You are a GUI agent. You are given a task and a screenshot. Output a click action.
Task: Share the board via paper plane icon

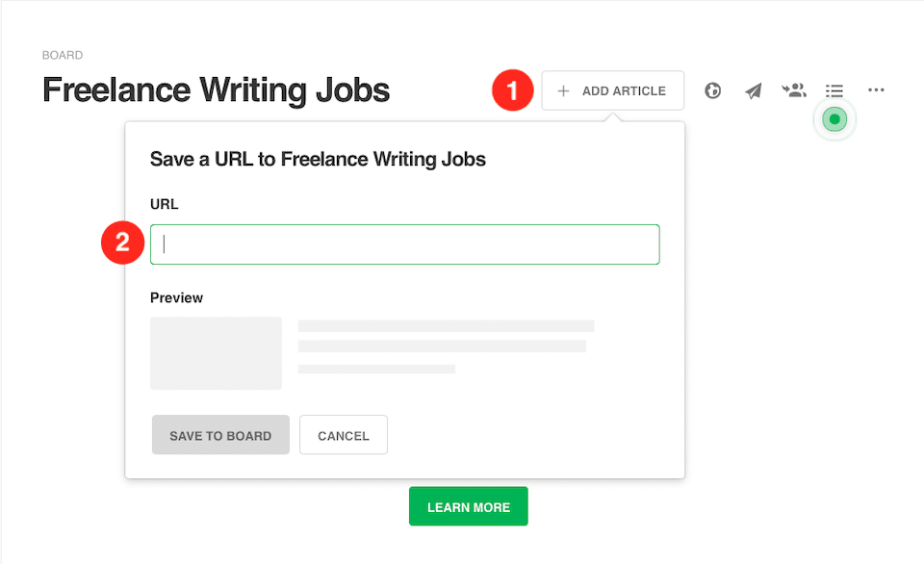coord(753,90)
